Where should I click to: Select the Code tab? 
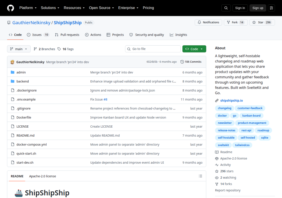pos(15,35)
